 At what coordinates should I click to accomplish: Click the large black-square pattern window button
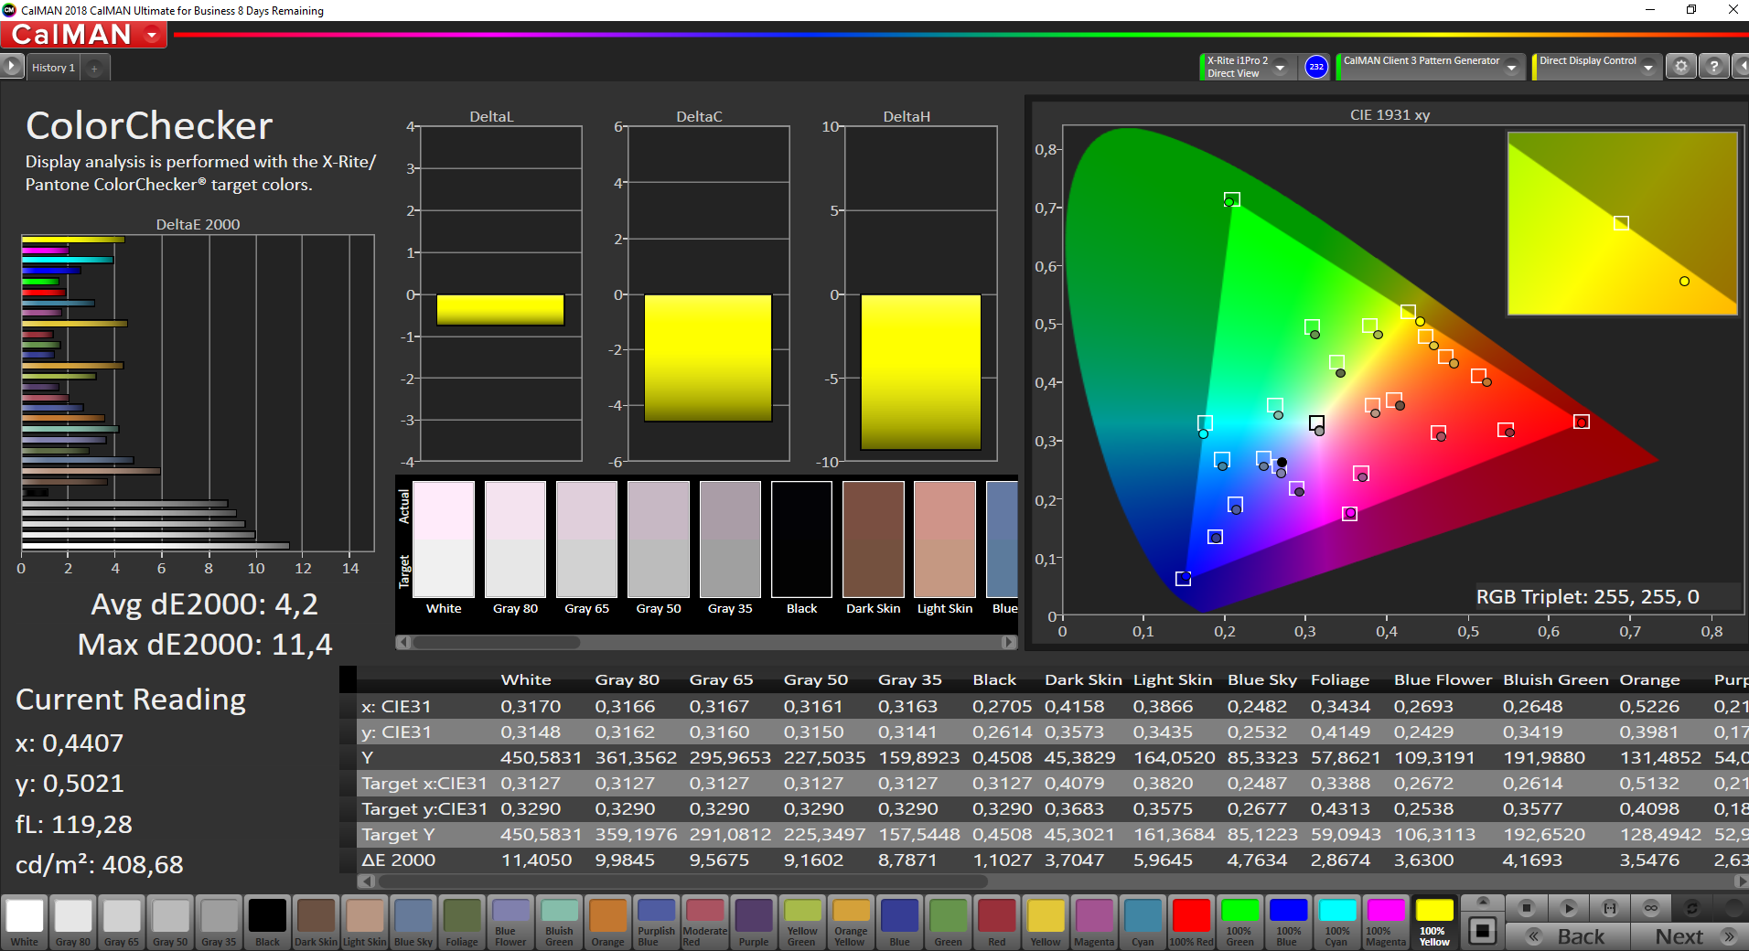pyautogui.click(x=1483, y=932)
